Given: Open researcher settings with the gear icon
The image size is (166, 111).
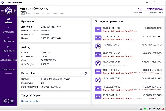Looking at the screenshot, I should pos(86,73).
